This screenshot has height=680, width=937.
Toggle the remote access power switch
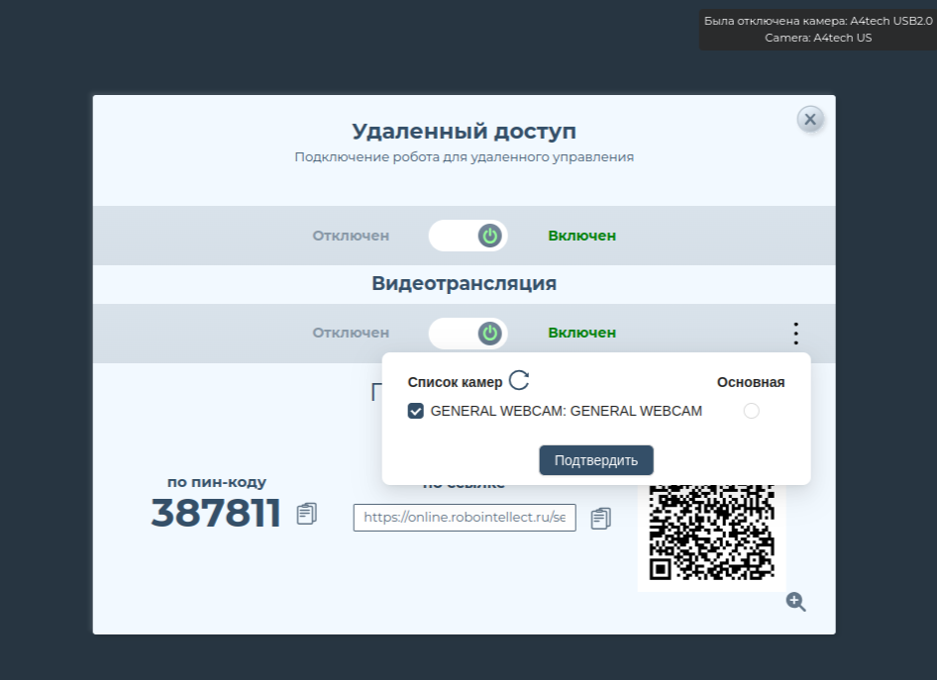click(x=468, y=236)
